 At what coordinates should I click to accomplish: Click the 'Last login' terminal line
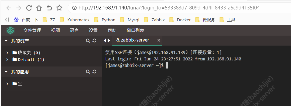coord(173,59)
